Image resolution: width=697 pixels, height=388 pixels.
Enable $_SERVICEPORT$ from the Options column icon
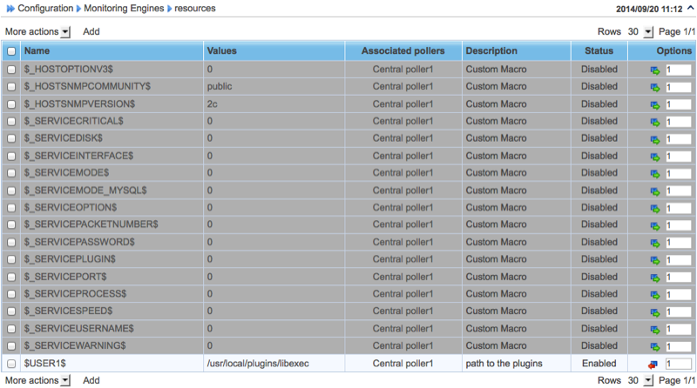point(654,277)
